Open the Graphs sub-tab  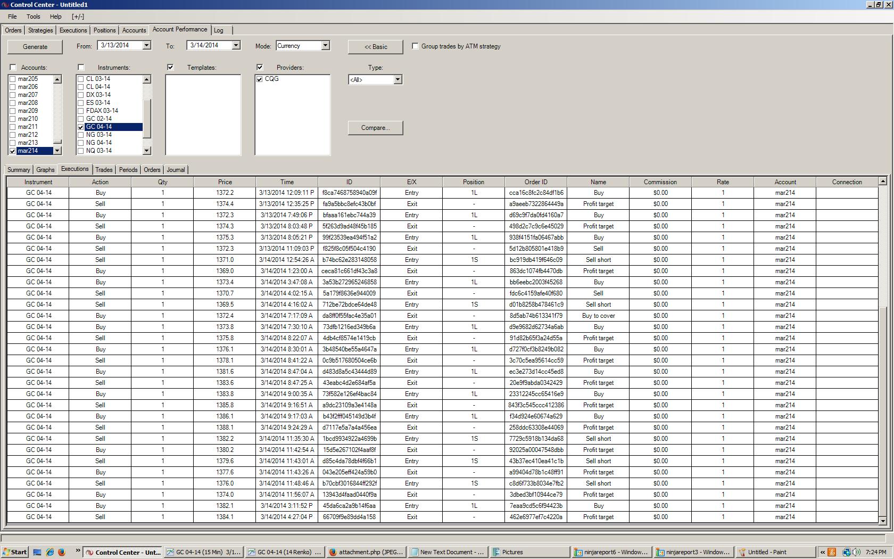pos(45,170)
